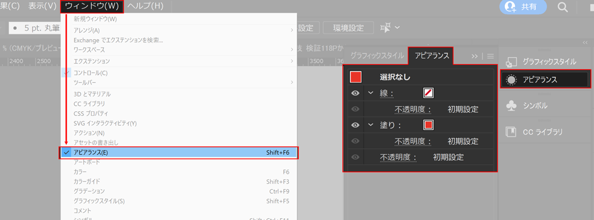Toggle visibility eye for 線 row

click(x=355, y=93)
